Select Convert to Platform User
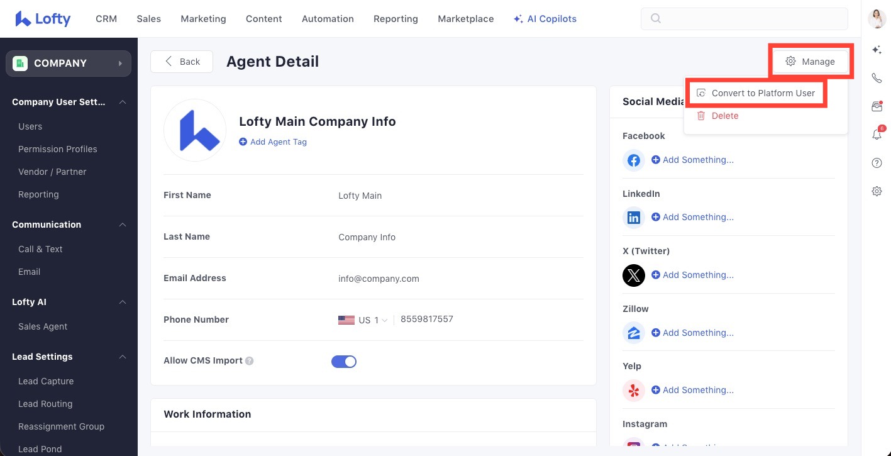The image size is (891, 456). click(756, 93)
